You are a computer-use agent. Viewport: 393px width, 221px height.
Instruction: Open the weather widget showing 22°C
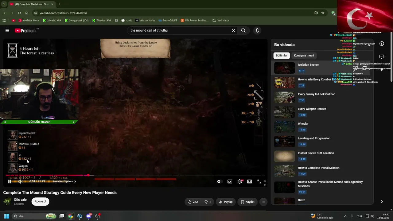coord(322,216)
